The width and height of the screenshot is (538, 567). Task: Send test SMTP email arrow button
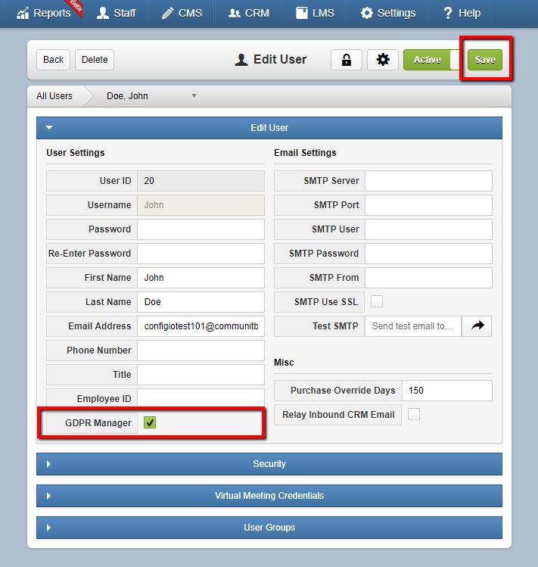(x=477, y=326)
